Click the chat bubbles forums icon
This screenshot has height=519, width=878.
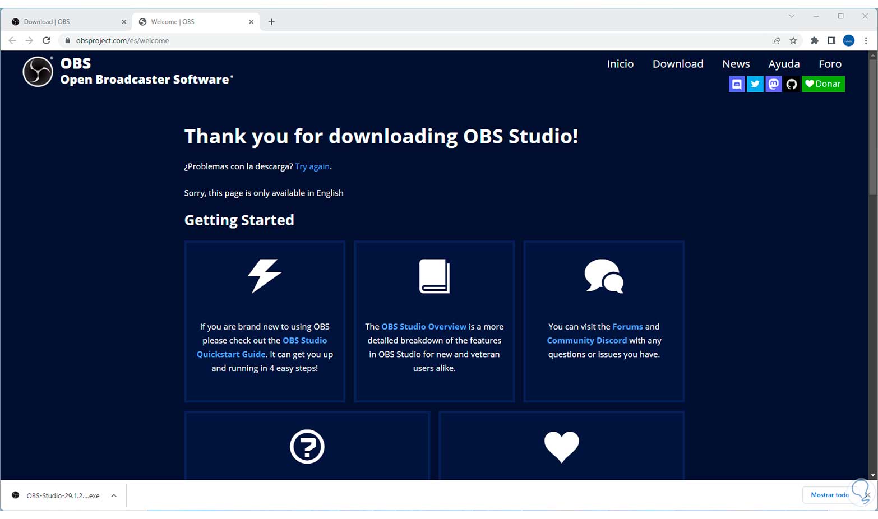[604, 276]
